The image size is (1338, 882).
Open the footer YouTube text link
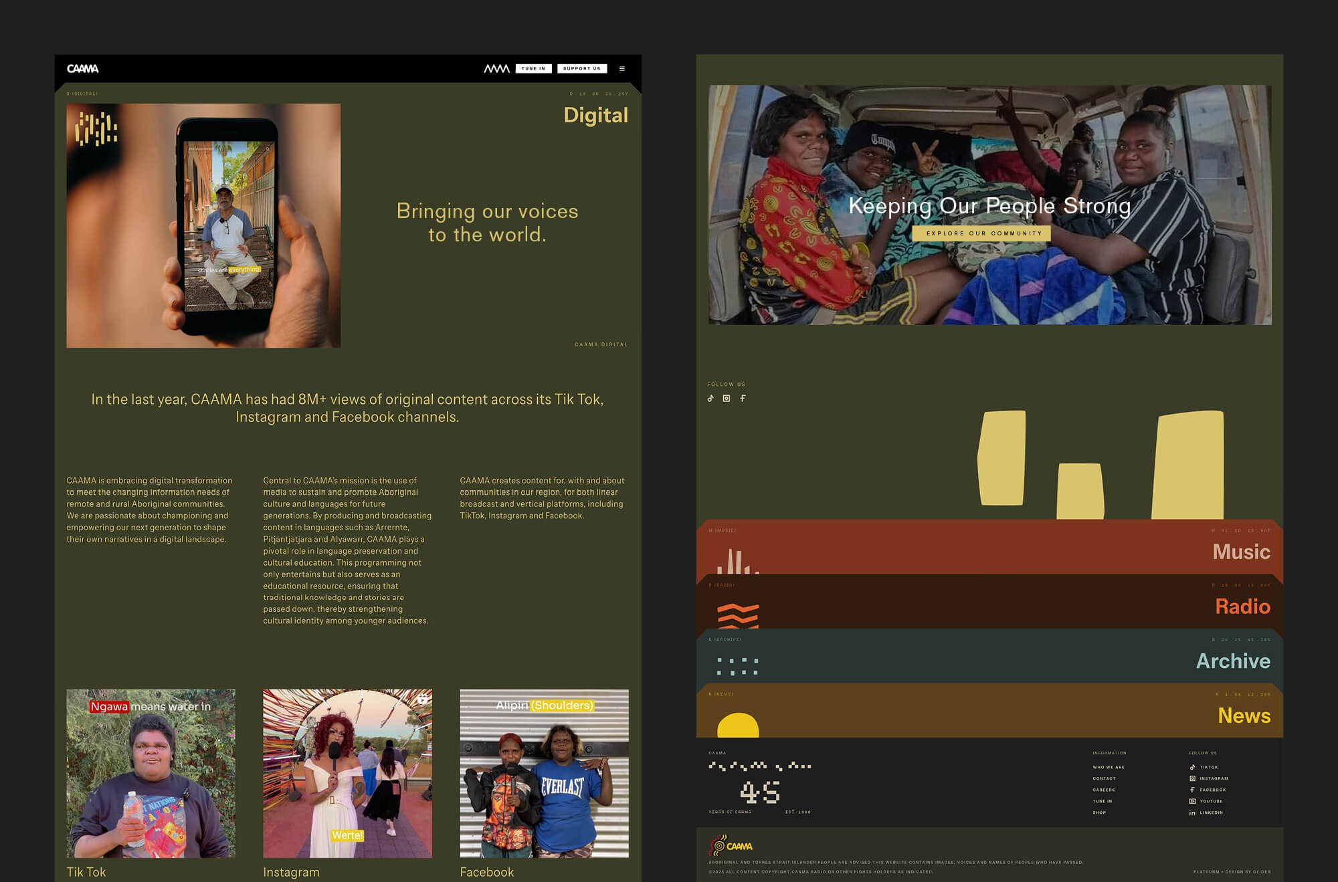point(1211,801)
